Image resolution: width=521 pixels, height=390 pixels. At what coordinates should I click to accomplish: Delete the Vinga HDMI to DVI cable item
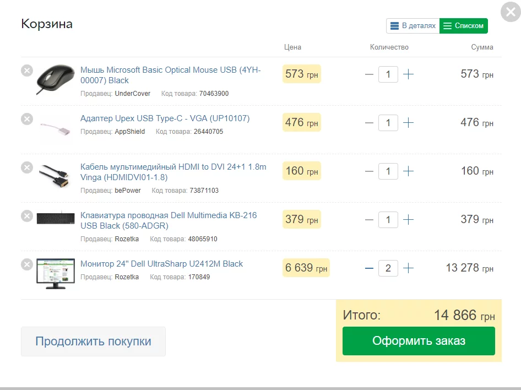pyautogui.click(x=27, y=167)
